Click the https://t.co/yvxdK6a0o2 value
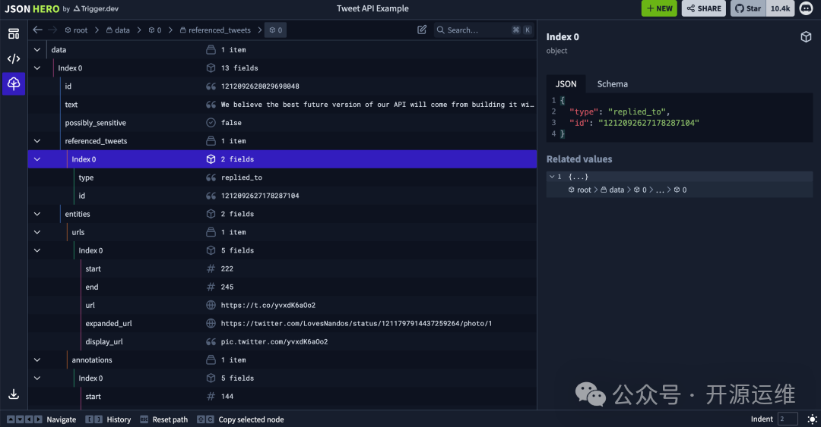Image resolution: width=821 pixels, height=427 pixels. [x=268, y=305]
